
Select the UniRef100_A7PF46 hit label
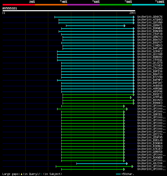[x=150, y=97]
